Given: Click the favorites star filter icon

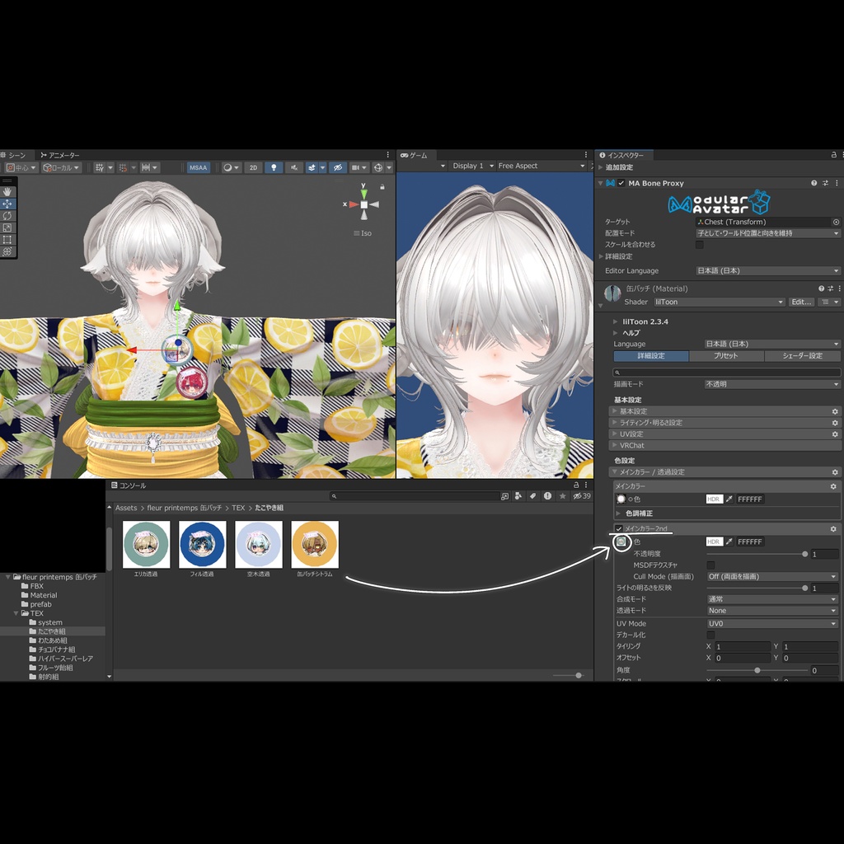Looking at the screenshot, I should coord(562,496).
